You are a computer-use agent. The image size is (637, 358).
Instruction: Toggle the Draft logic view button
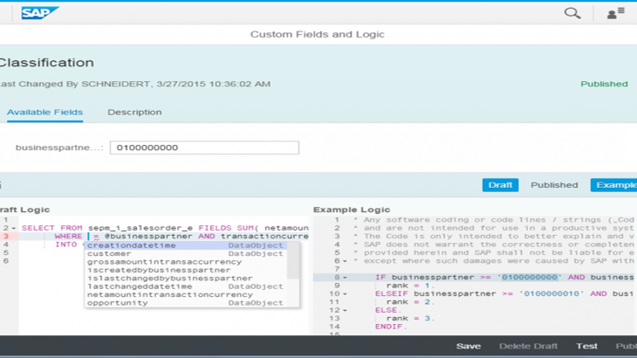point(500,185)
